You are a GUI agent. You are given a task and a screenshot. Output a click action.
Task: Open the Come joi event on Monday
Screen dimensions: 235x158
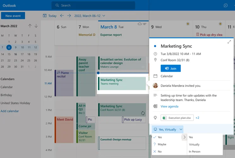tap(86, 126)
